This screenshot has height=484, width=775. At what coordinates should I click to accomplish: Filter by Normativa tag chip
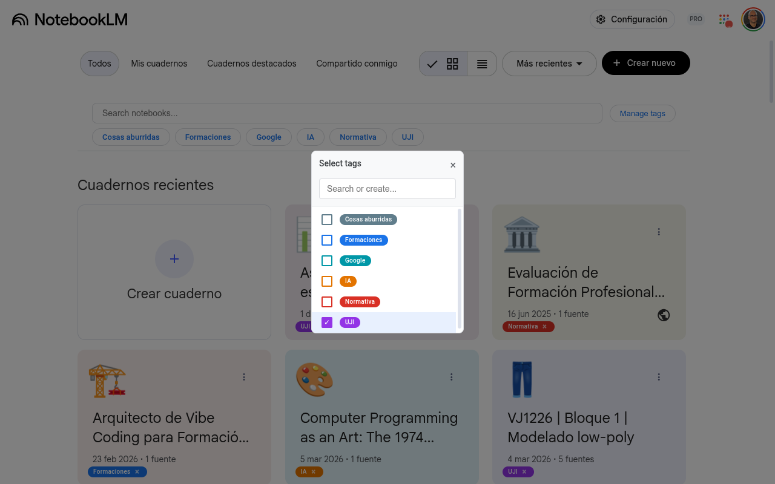358,137
